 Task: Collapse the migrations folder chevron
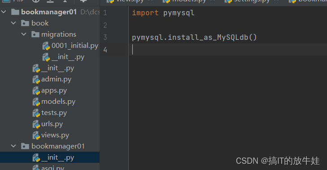click(24, 34)
